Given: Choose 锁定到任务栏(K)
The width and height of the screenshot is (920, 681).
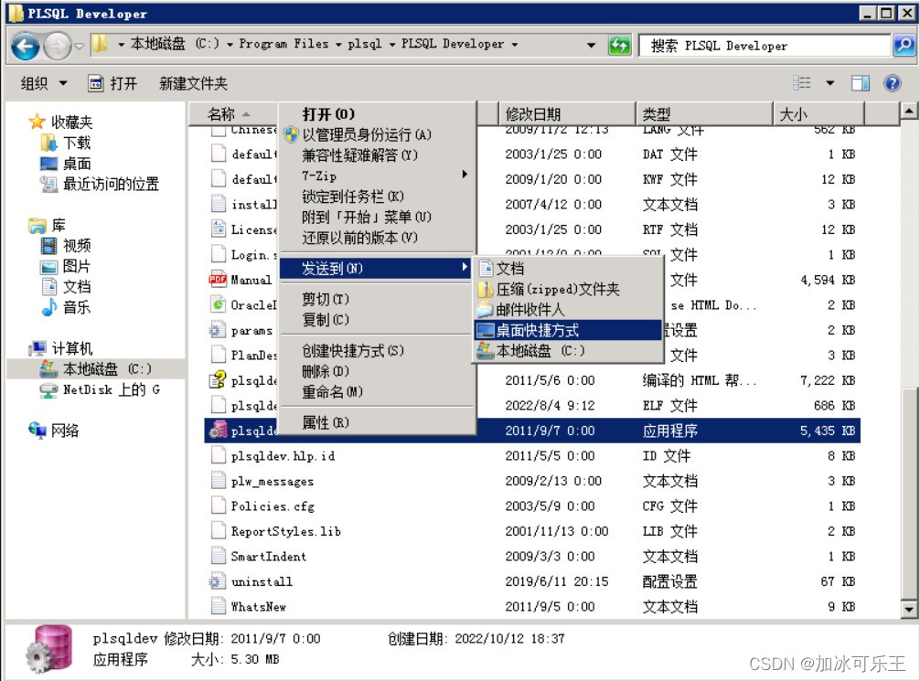Looking at the screenshot, I should pyautogui.click(x=377, y=196).
